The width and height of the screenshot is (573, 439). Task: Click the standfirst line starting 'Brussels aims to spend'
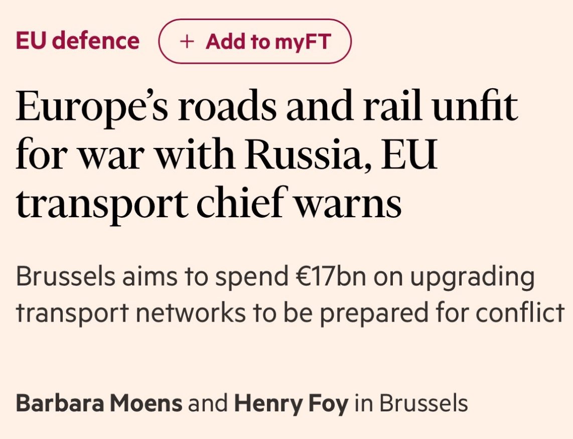(x=275, y=277)
